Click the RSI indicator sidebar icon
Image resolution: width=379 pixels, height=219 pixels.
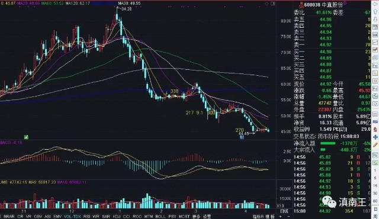coord(375,122)
